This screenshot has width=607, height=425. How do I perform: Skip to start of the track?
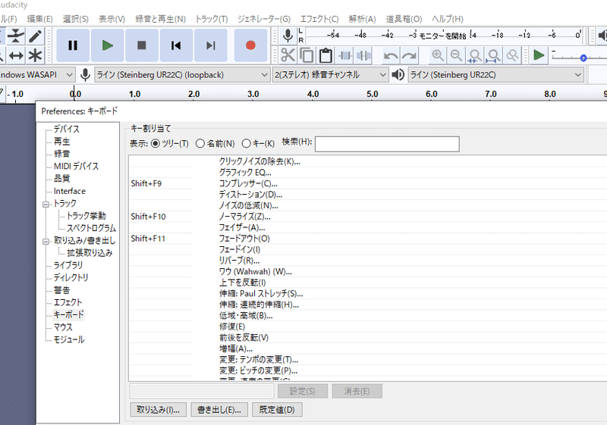click(x=176, y=45)
